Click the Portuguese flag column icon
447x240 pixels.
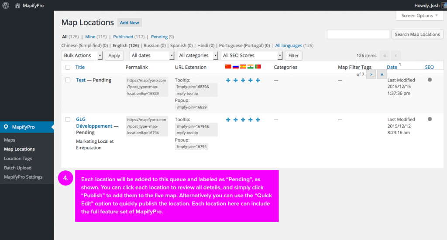[x=258, y=67]
